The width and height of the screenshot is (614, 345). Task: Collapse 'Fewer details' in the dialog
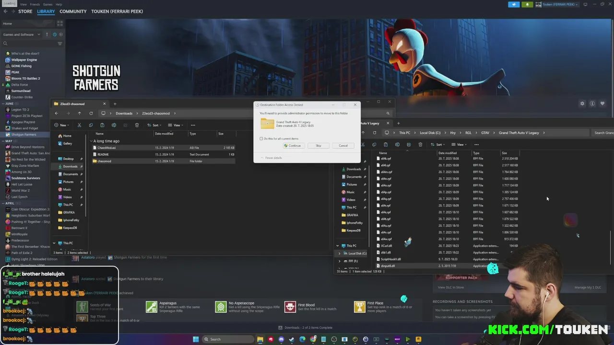point(272,158)
